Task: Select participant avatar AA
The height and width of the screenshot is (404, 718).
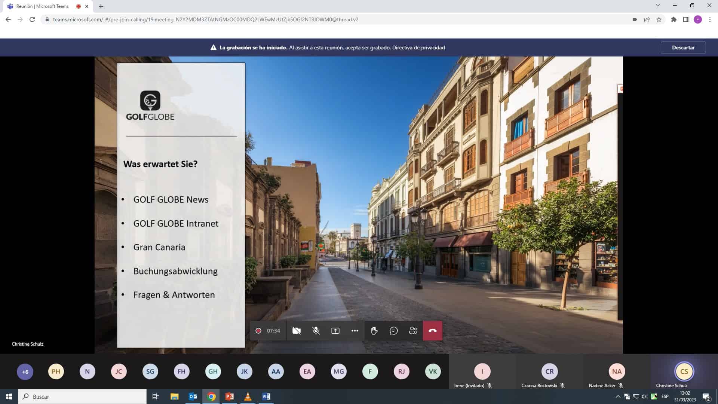Action: point(276,371)
